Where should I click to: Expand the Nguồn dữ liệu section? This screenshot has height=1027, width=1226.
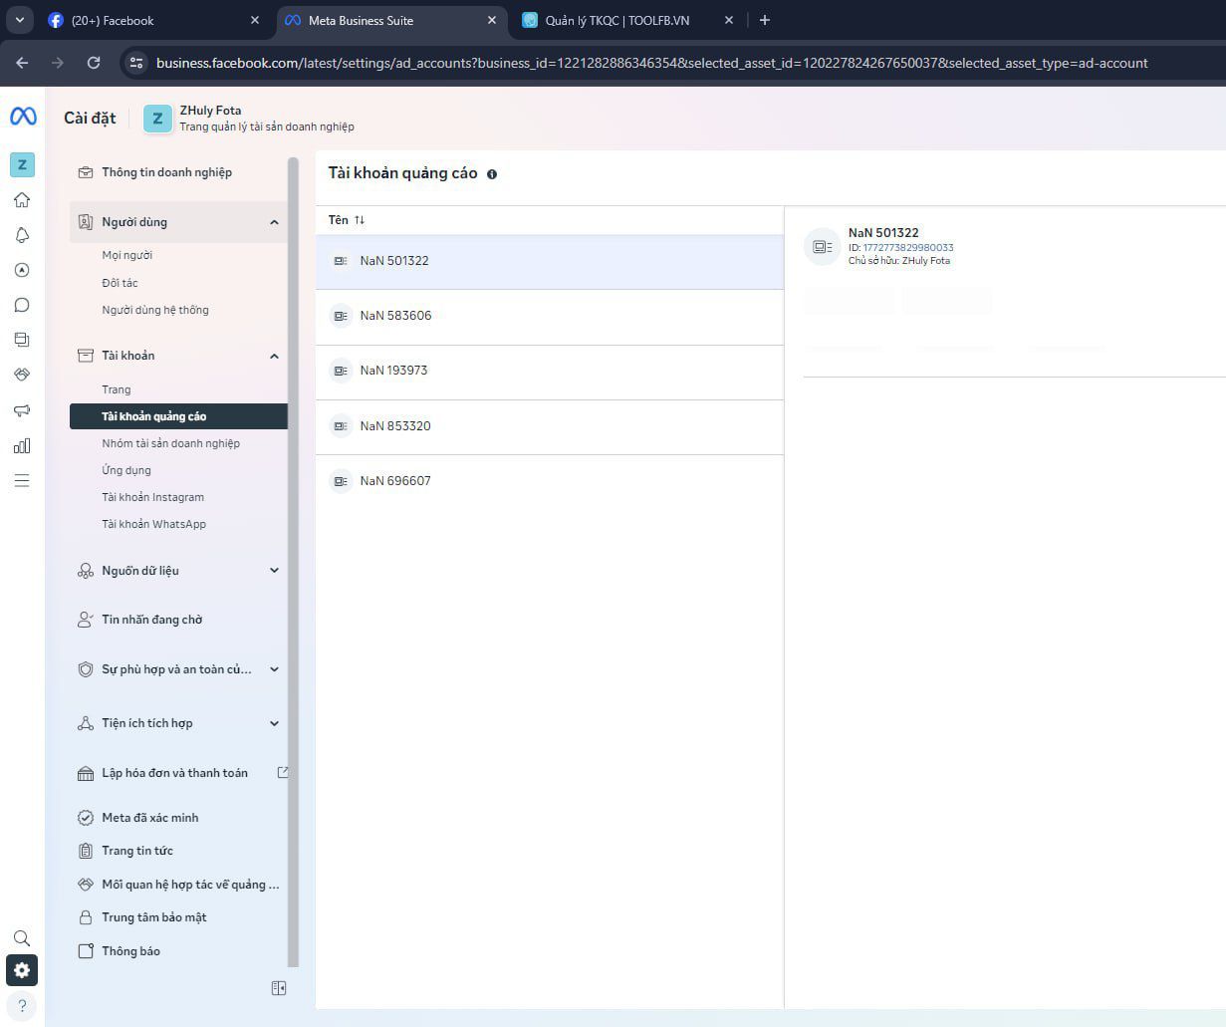[274, 571]
